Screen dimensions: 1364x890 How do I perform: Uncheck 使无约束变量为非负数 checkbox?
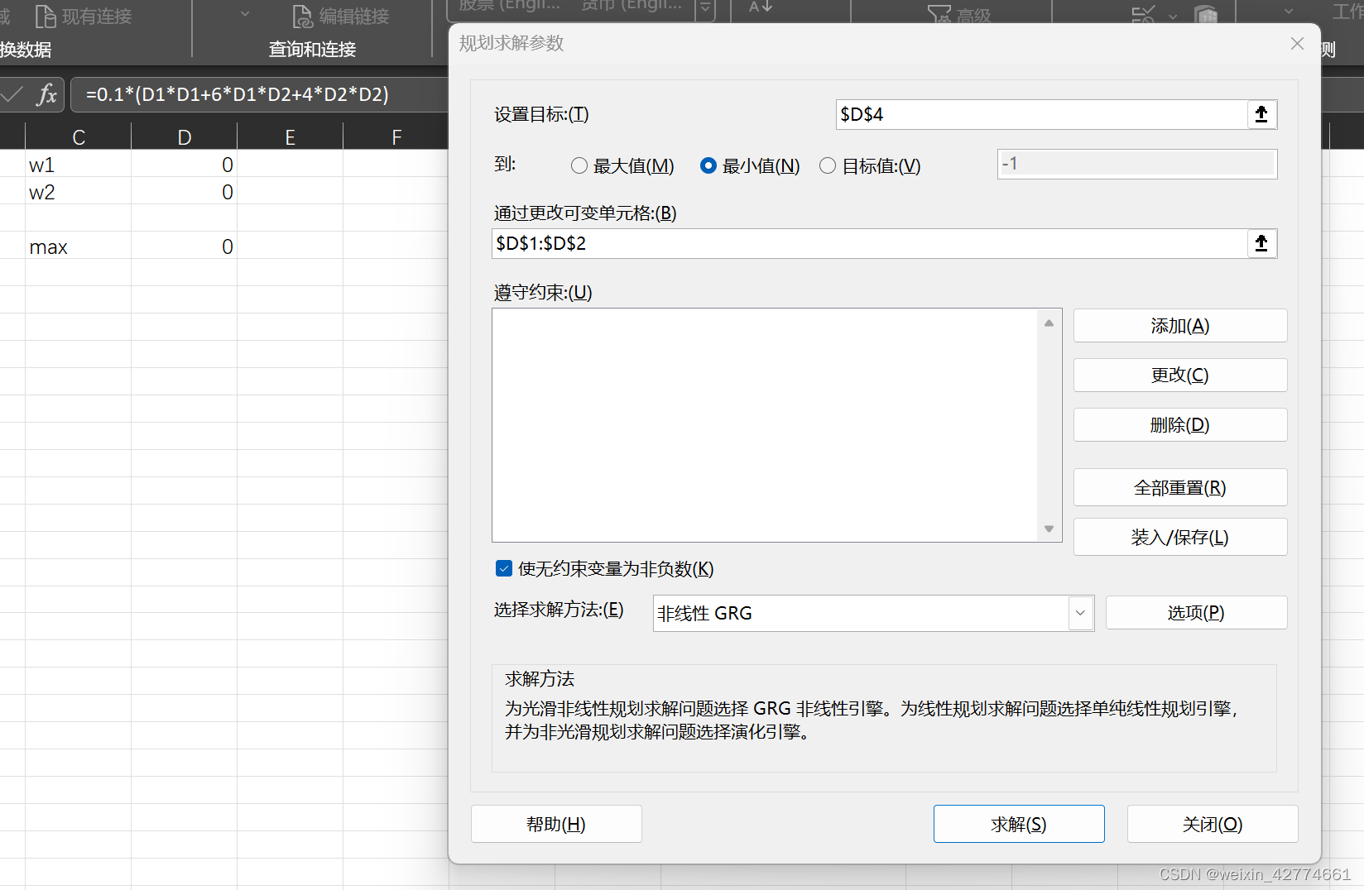[504, 568]
